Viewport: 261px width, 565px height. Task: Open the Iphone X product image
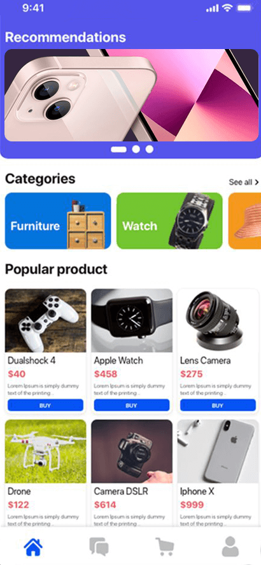[x=218, y=451]
